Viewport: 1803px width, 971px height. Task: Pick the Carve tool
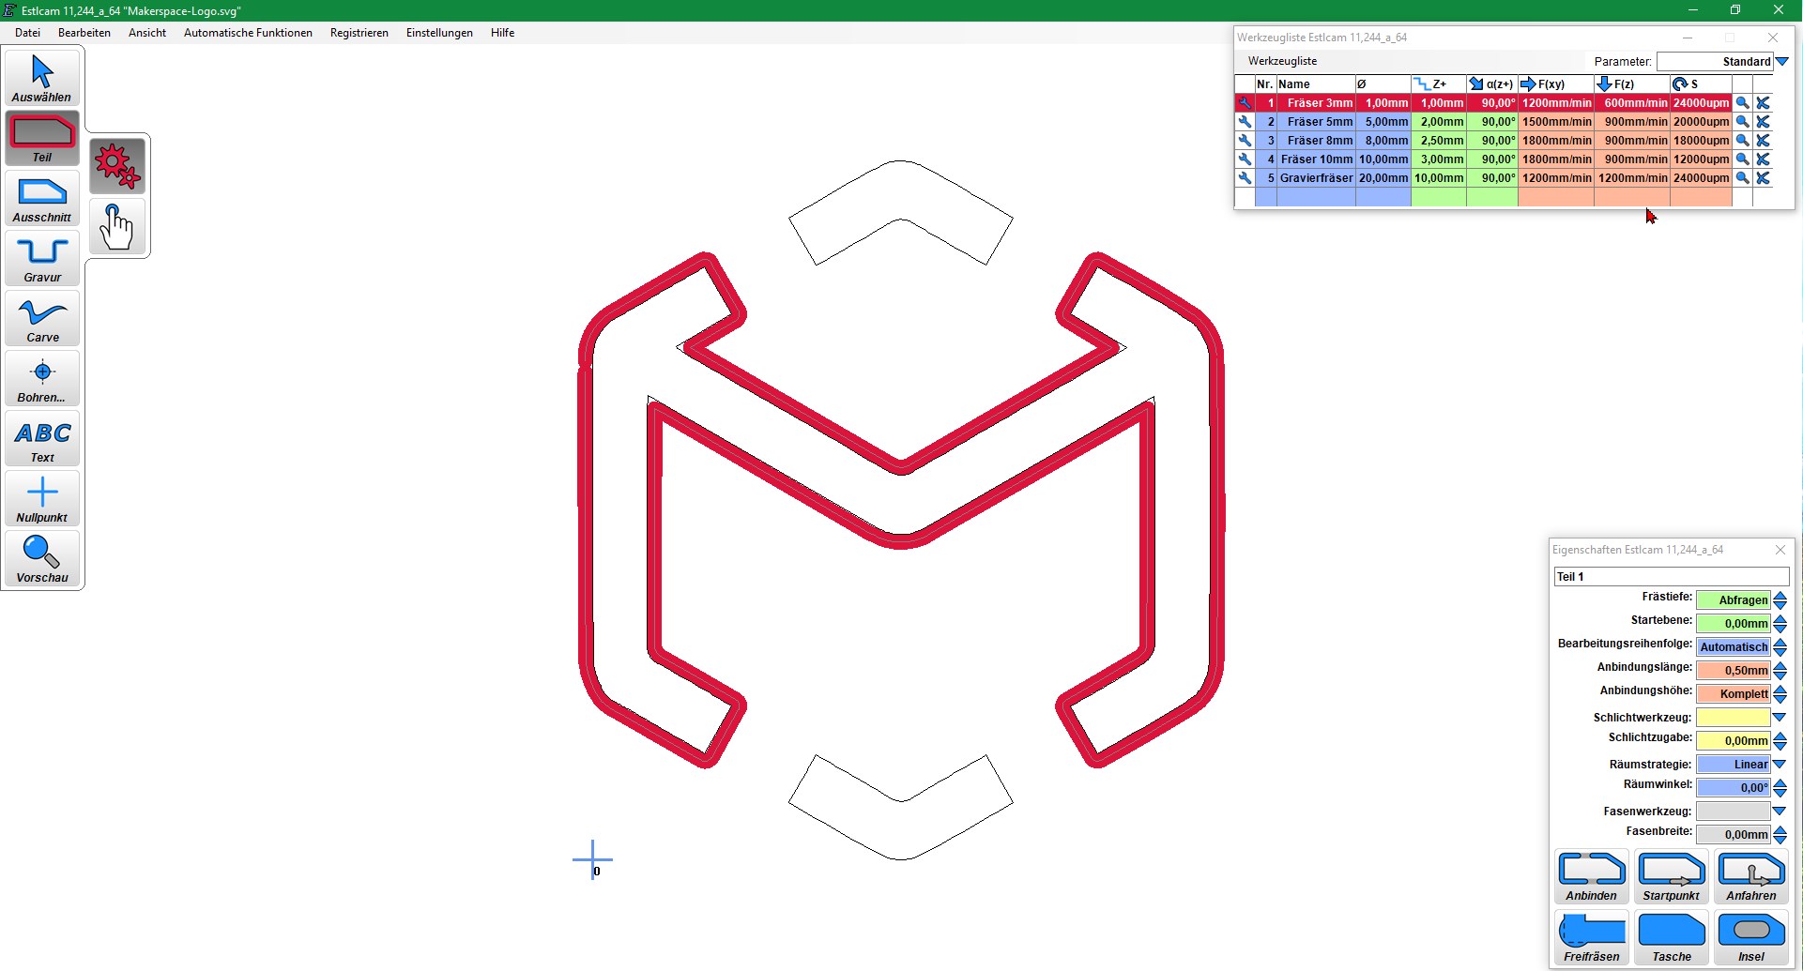point(42,319)
